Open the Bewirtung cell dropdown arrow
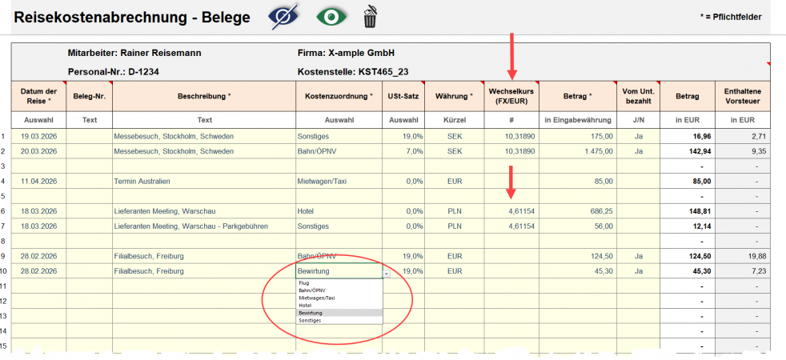This screenshot has width=786, height=360. pyautogui.click(x=387, y=272)
